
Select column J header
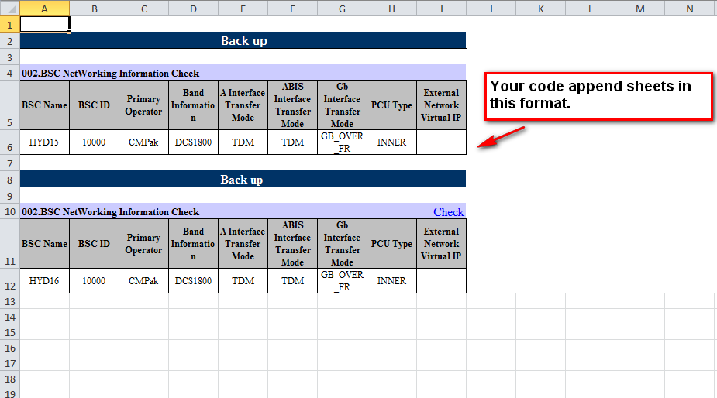pyautogui.click(x=491, y=9)
